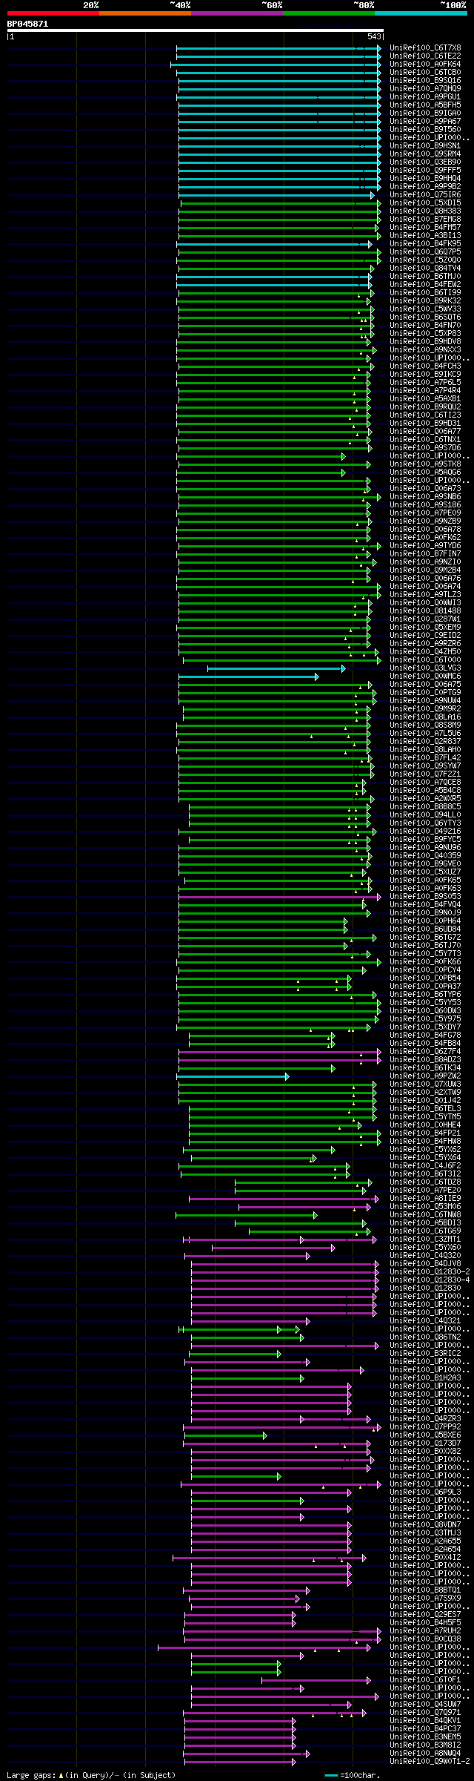474x1781 pixels.
Task: Select hit UniRef100_A3BI13
Action: tap(425, 235)
